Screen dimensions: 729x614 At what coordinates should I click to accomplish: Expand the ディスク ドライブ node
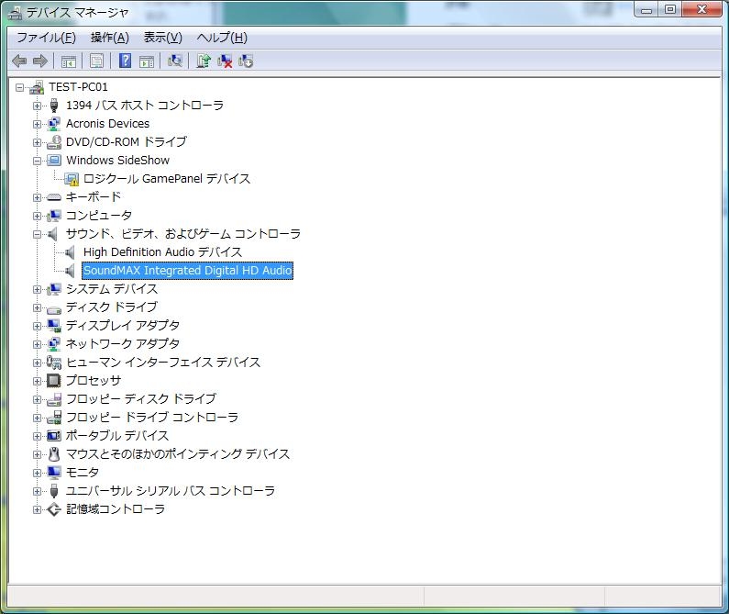point(37,307)
